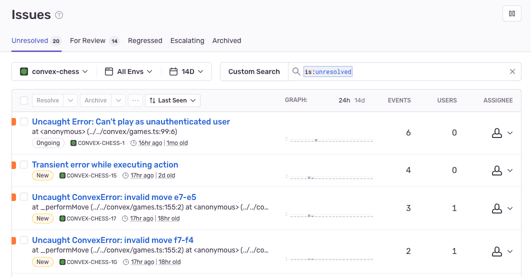
Task: Open issue Can't play as unauthenticated user
Action: [x=130, y=121]
